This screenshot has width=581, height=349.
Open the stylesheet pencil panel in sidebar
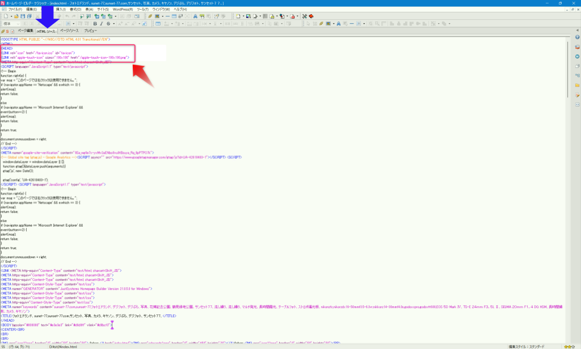pos(577,95)
